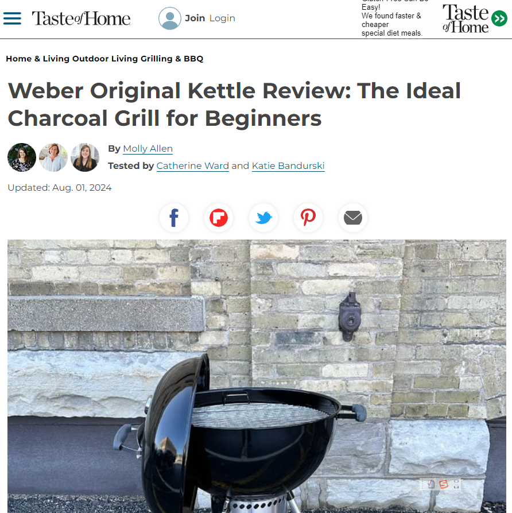
Task: Open the Home & Living breadcrumb
Action: [38, 59]
